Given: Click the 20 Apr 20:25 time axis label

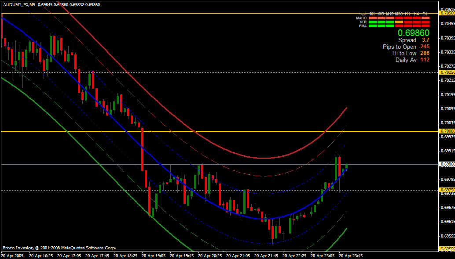Looking at the screenshot, I should pos(210,256).
